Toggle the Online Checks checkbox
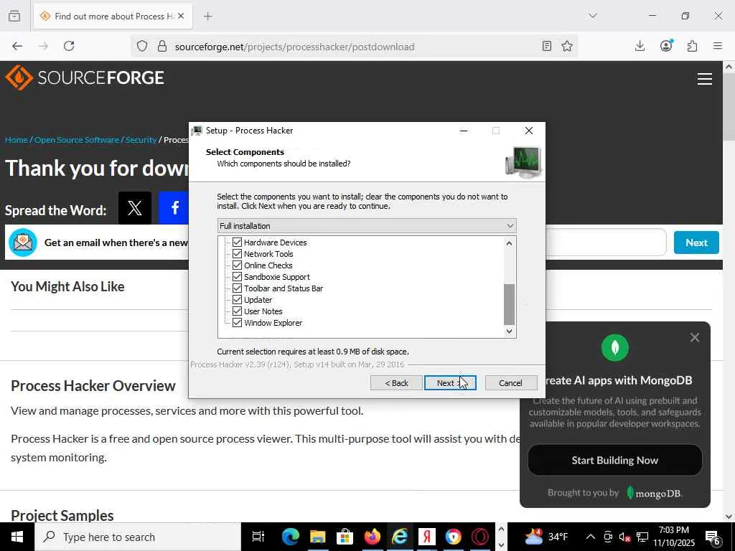Viewport: 735px width, 551px height. (x=237, y=265)
